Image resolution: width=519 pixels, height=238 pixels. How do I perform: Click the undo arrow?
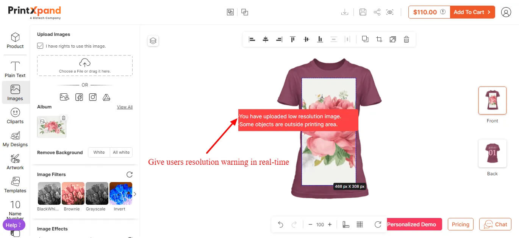pos(280,224)
